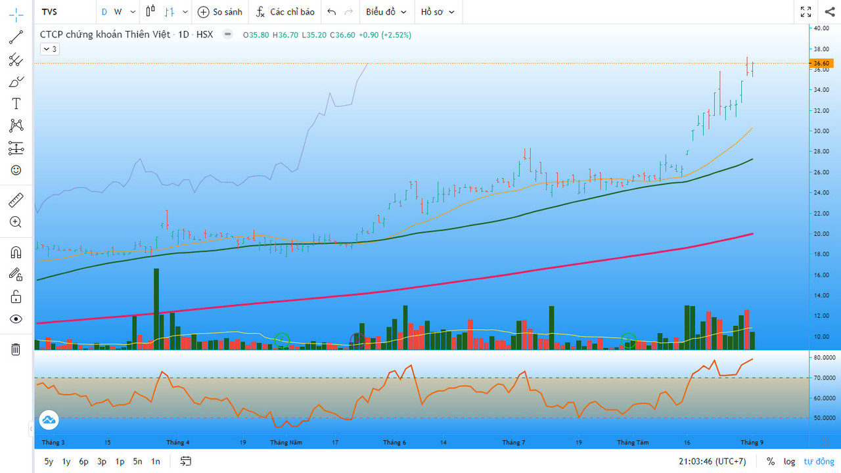Expand the 3 indicators legend toggle
The image size is (841, 473).
click(x=49, y=49)
